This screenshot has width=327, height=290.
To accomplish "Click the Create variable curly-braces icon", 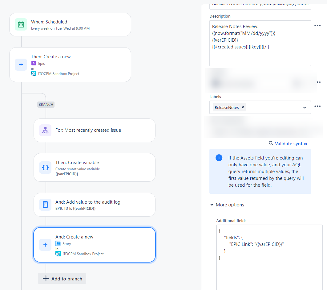I will (x=45, y=168).
